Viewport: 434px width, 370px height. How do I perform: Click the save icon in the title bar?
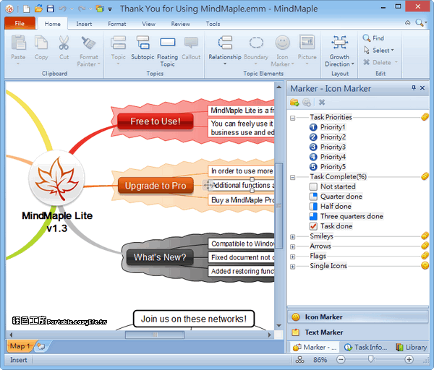tap(50, 9)
